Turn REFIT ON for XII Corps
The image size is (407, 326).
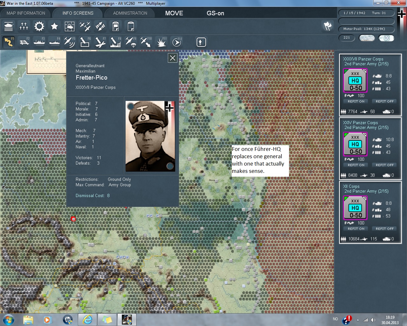pyautogui.click(x=356, y=229)
